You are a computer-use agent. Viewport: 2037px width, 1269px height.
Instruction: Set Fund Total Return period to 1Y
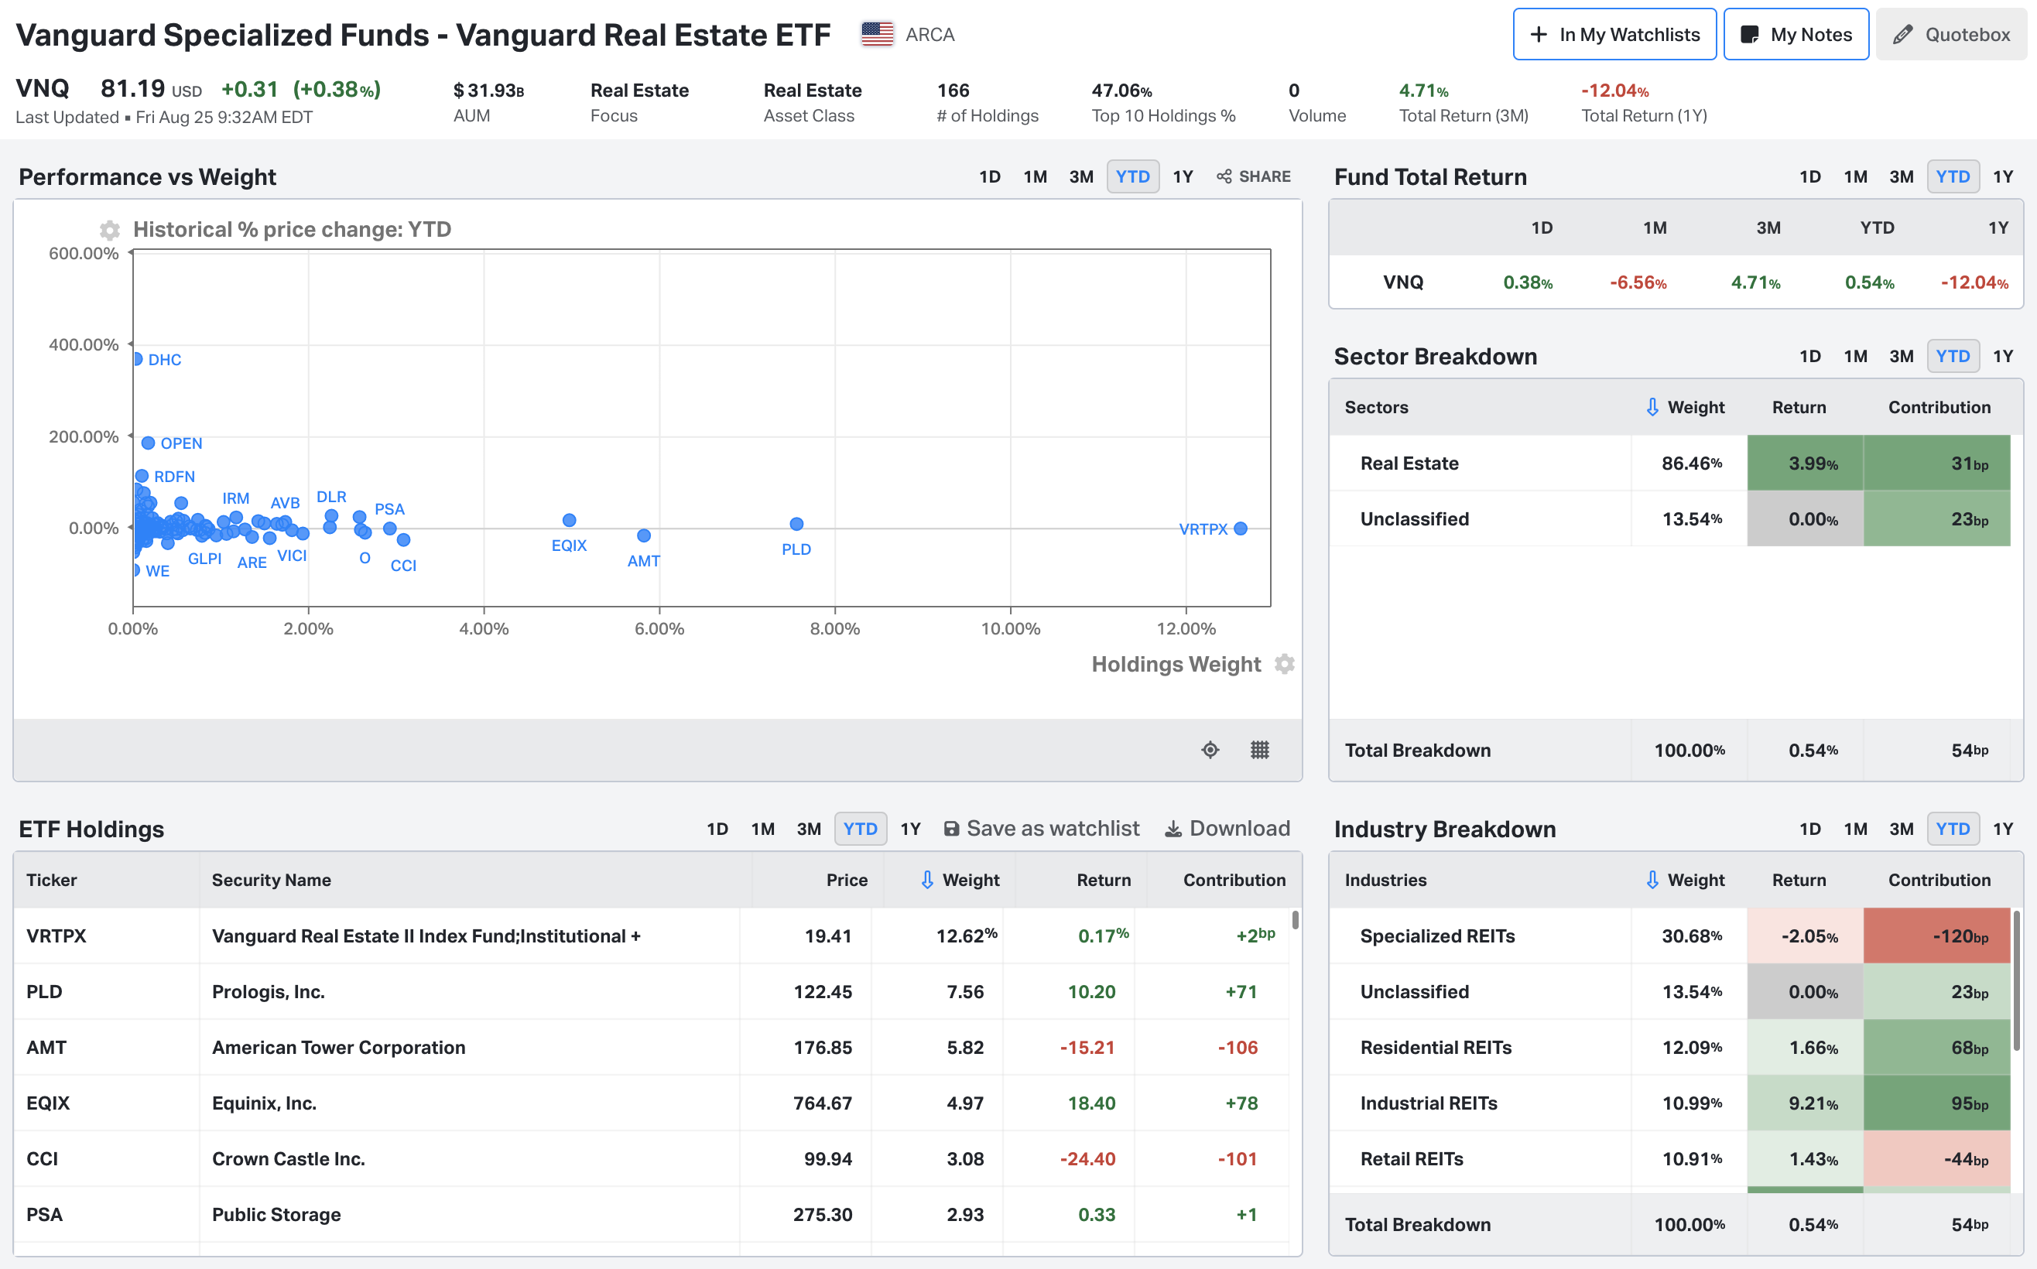tap(2003, 176)
